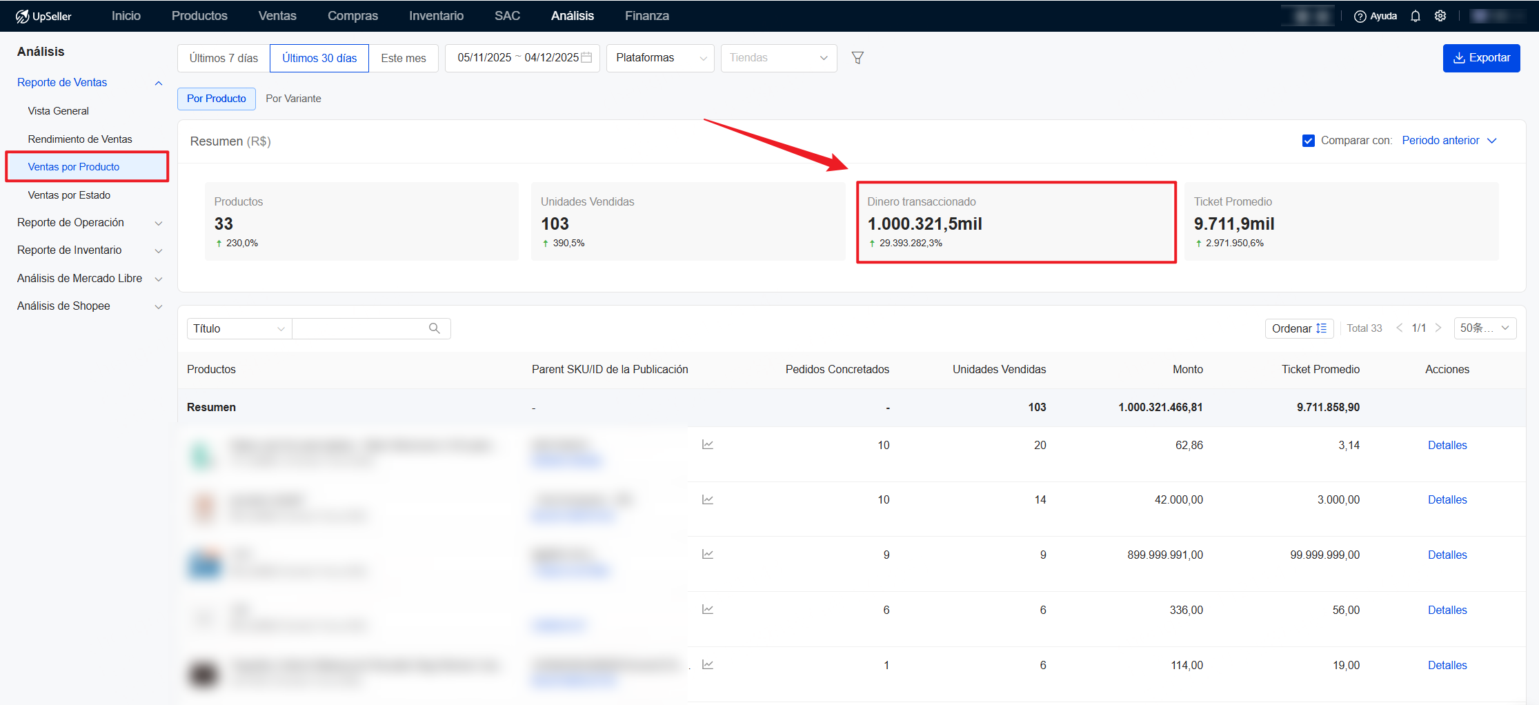1539x705 pixels.
Task: Click the Exportar button
Action: (1481, 58)
